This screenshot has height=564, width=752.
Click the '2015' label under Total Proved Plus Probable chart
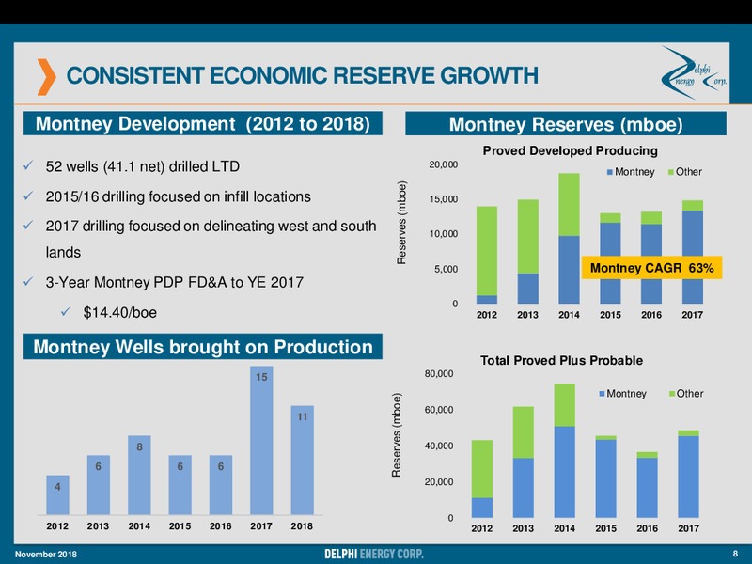click(x=605, y=528)
